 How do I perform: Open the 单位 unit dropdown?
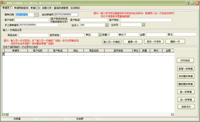tap(100, 35)
